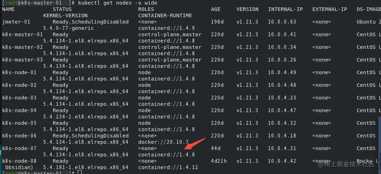Screen dimensions: 381x174
Task: Click the runtime containerd://1.4.12
Action: click(x=168, y=167)
